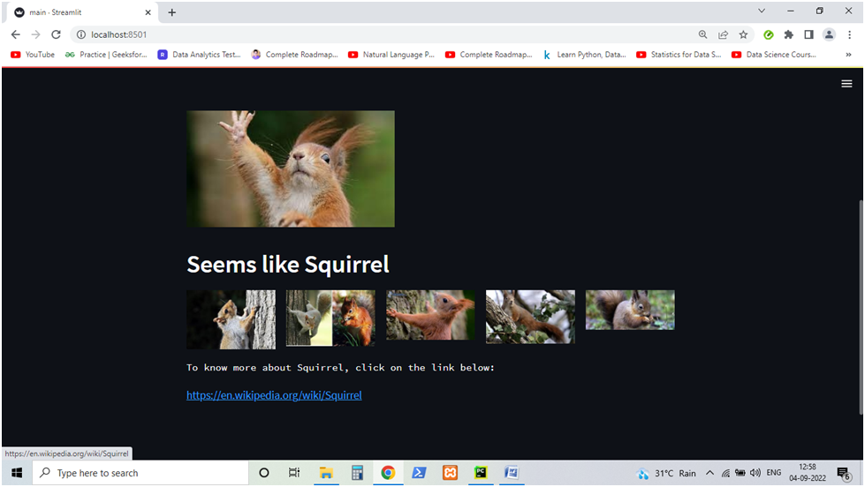
Task: Open PowerShell from taskbar
Action: pyautogui.click(x=419, y=473)
